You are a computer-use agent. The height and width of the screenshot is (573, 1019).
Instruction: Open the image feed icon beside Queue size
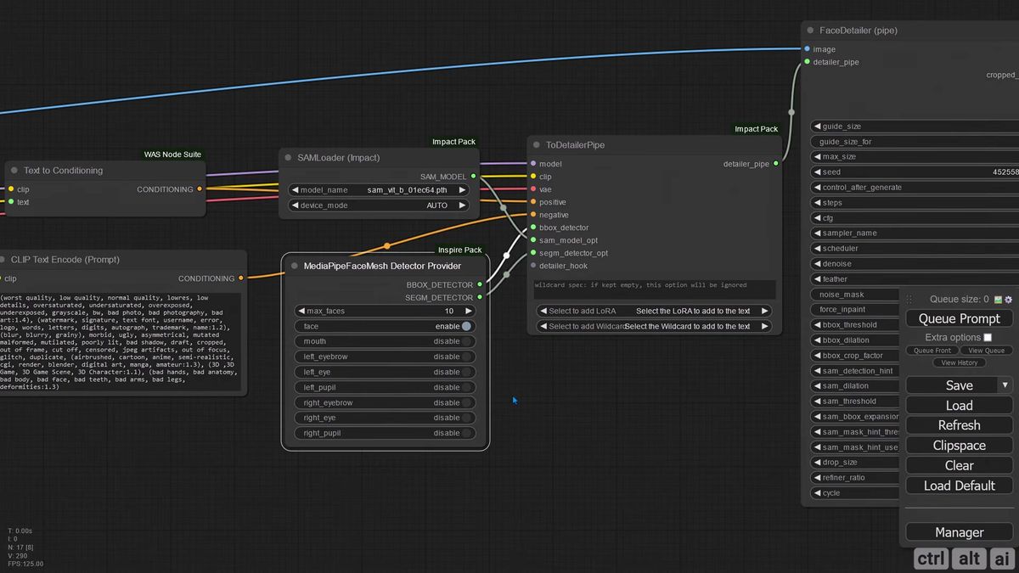998,300
